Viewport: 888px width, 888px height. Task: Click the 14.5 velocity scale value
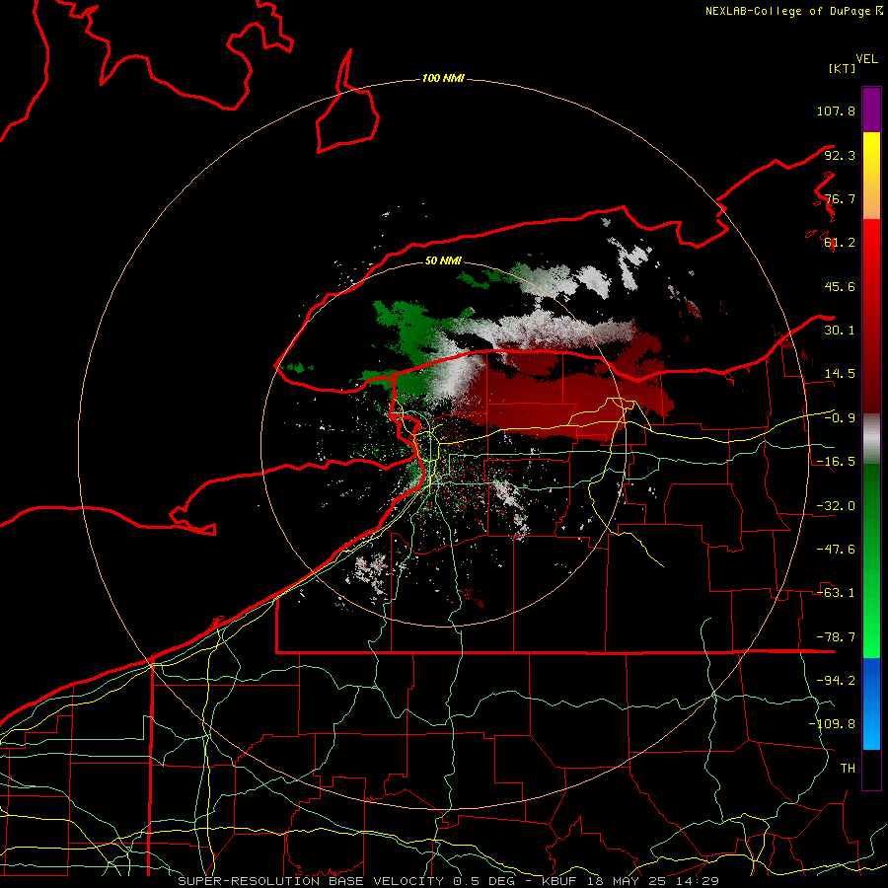[840, 374]
